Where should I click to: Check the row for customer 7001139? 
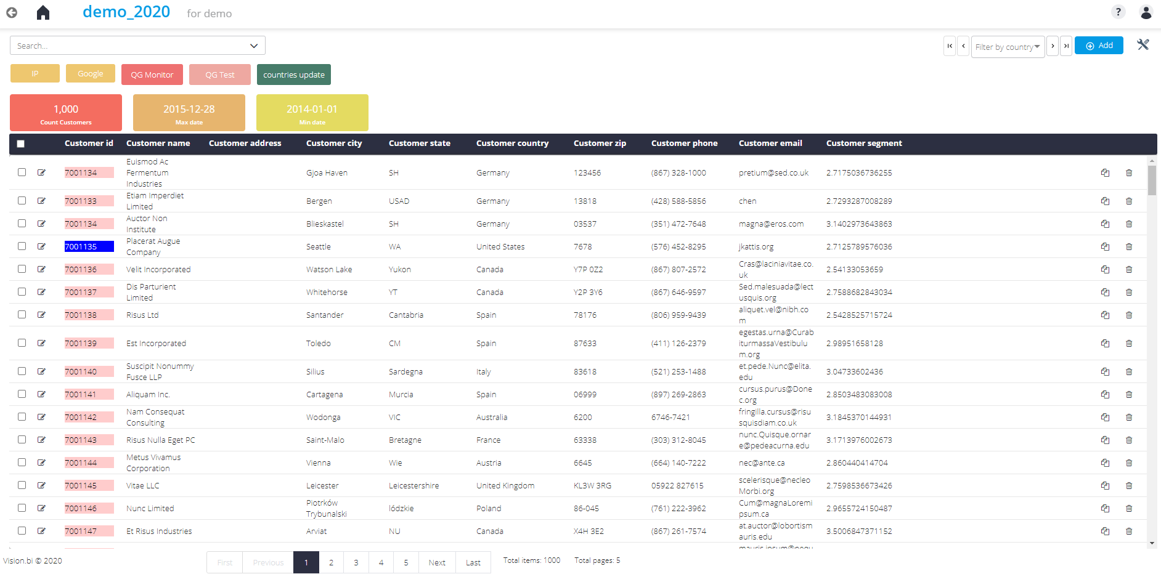22,342
